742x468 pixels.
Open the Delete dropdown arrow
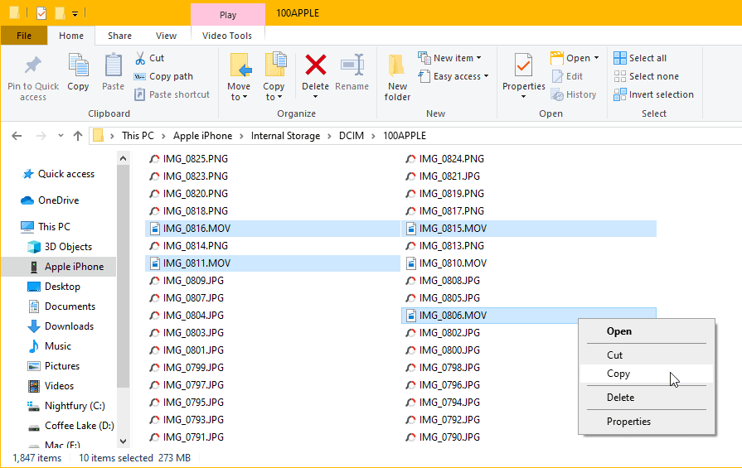pos(316,97)
